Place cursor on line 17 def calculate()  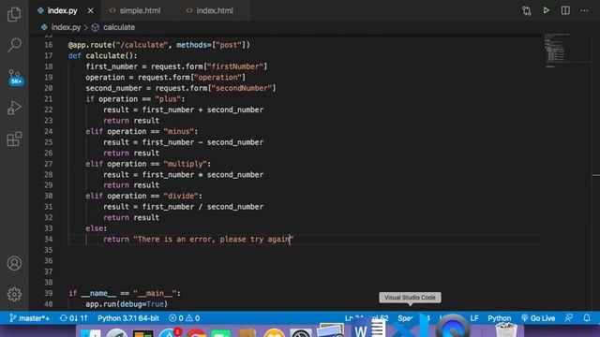pyautogui.click(x=102, y=56)
